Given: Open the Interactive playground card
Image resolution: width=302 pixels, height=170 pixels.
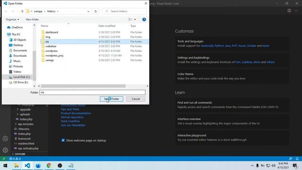Looking at the screenshot, I should (x=232, y=137).
